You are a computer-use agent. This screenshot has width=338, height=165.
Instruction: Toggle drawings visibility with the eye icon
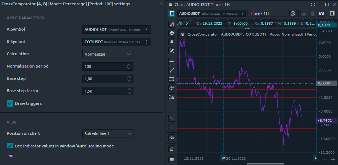172,138
